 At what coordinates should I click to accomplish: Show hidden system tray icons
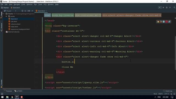pyautogui.click(x=155, y=97)
